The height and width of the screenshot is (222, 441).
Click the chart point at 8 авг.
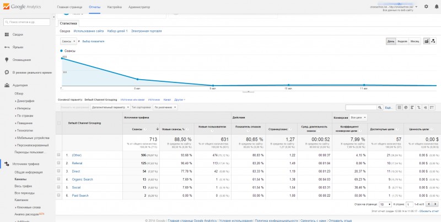coord(137,79)
